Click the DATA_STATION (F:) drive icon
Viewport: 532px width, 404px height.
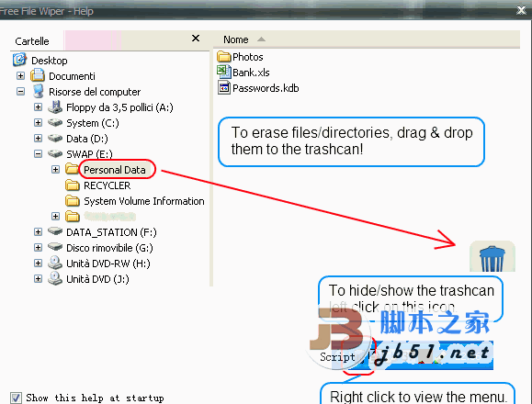pos(55,231)
